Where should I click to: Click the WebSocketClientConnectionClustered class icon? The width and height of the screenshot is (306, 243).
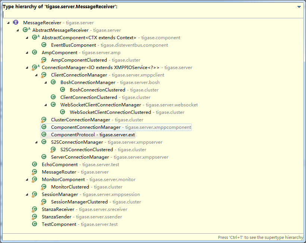click(x=63, y=112)
